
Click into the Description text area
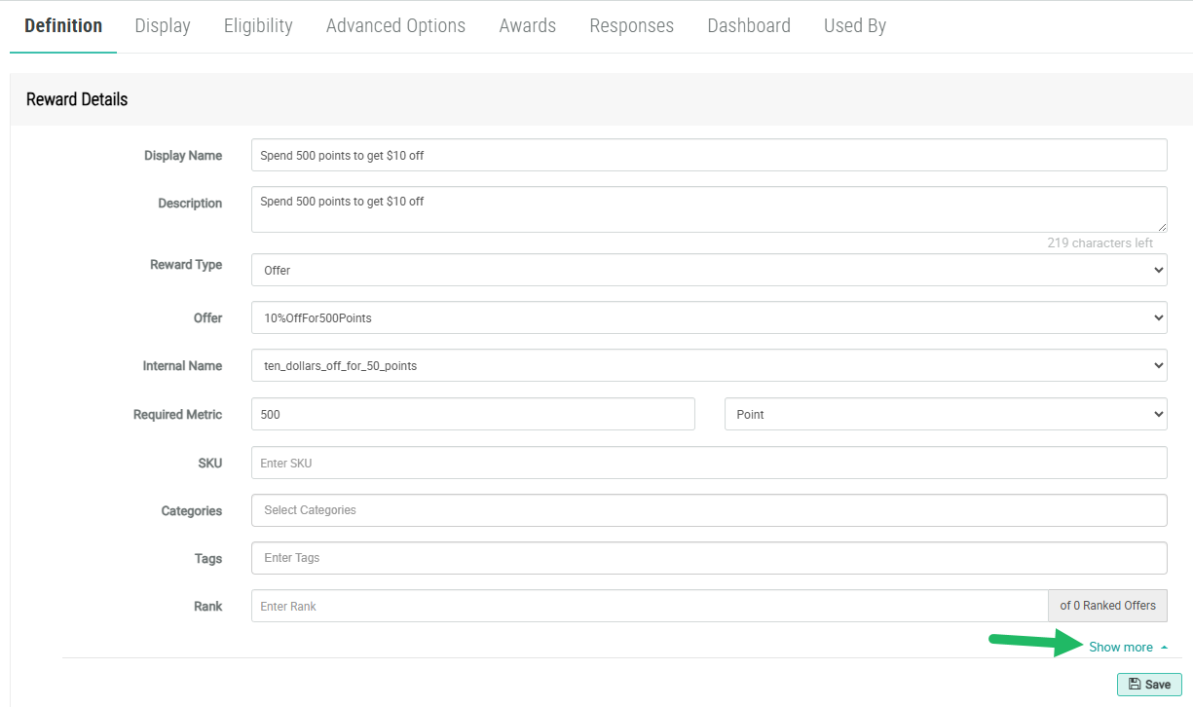point(708,209)
